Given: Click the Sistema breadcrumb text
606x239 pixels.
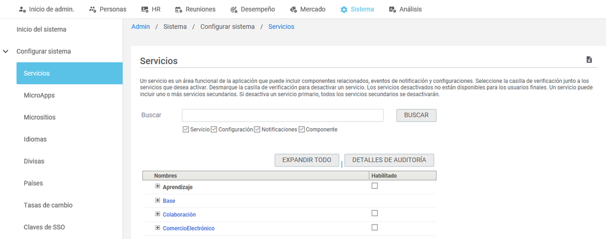Looking at the screenshot, I should [175, 27].
